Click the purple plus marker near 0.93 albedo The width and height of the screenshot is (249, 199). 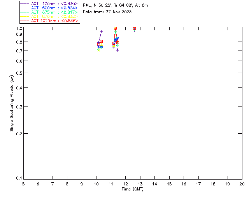pyautogui.click(x=101, y=32)
